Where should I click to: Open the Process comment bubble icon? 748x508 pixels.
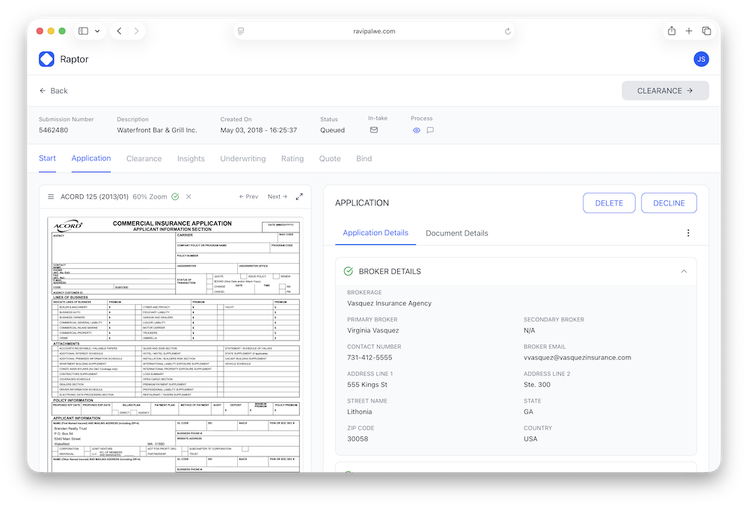[x=430, y=130]
